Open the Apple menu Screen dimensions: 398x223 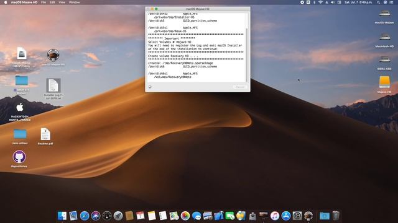[x=6, y=2]
